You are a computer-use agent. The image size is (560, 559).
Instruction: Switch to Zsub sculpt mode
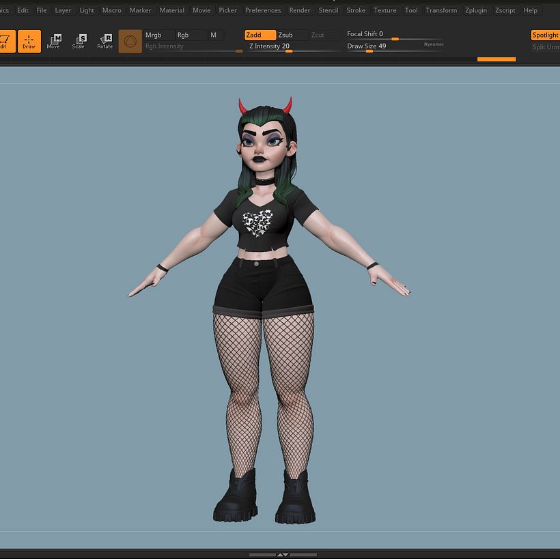click(x=287, y=35)
